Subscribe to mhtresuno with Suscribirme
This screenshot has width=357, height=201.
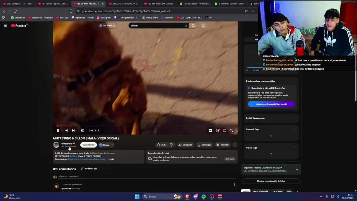tap(88, 145)
